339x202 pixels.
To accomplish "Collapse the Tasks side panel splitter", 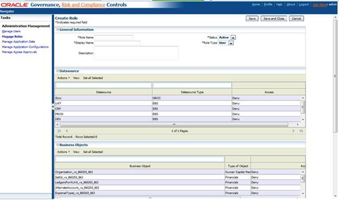I will point(53,106).
